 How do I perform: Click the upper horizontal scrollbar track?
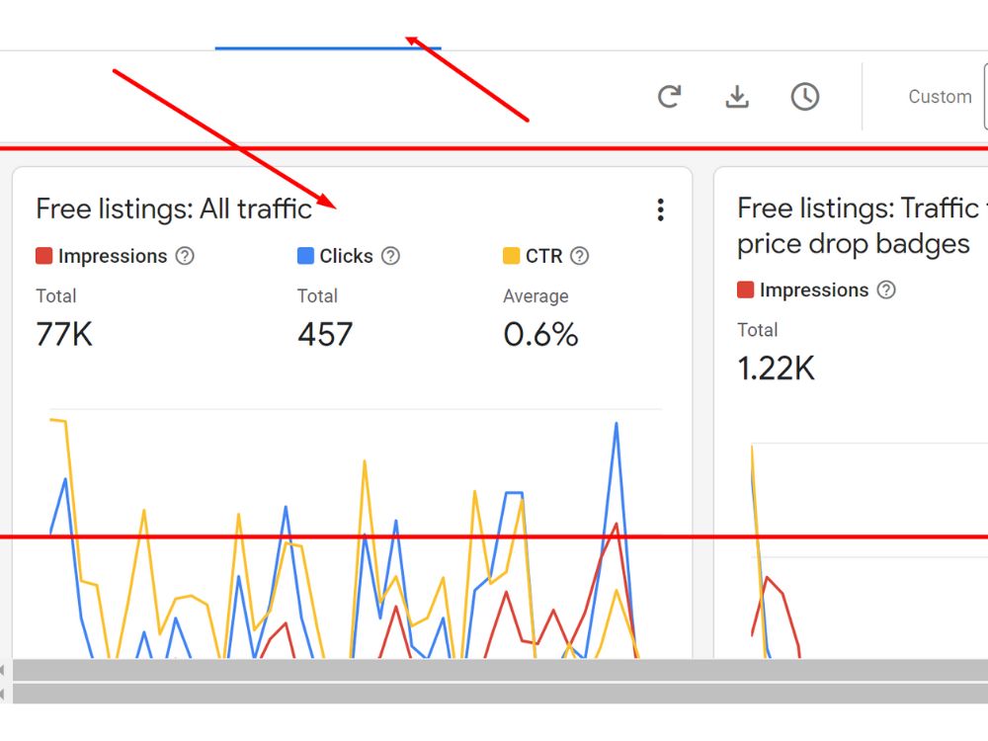500,670
